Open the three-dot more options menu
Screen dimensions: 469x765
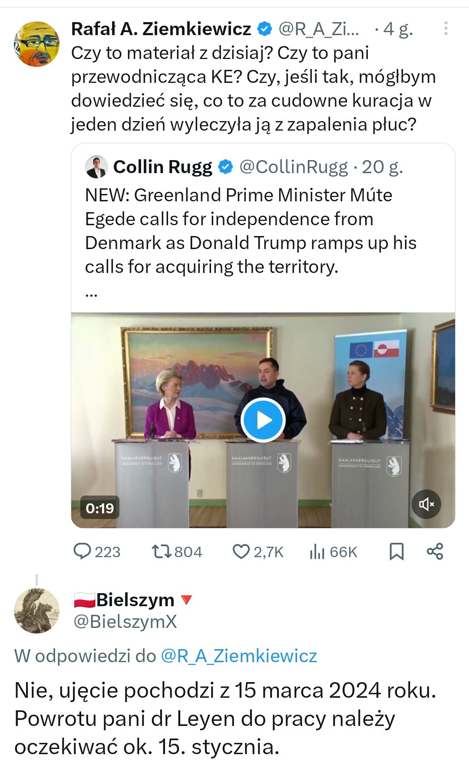pyautogui.click(x=446, y=29)
